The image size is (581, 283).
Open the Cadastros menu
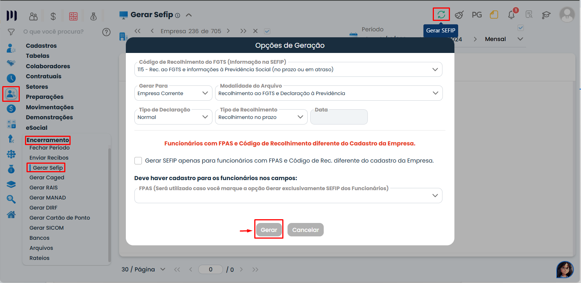click(41, 46)
